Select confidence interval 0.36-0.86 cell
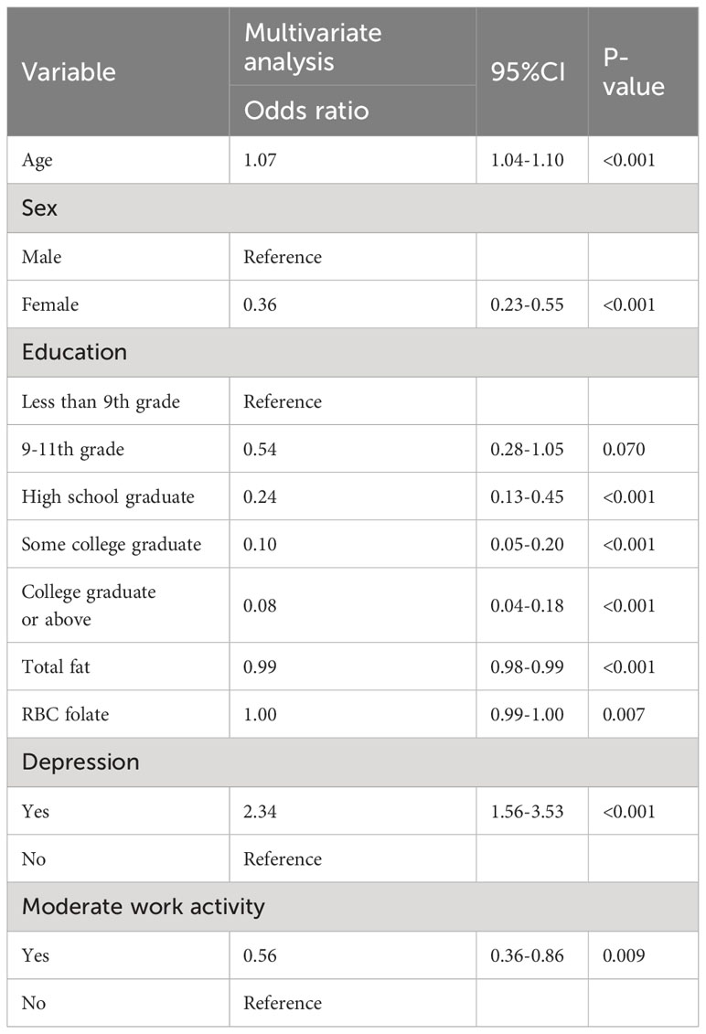The image size is (706, 1034). tap(532, 955)
